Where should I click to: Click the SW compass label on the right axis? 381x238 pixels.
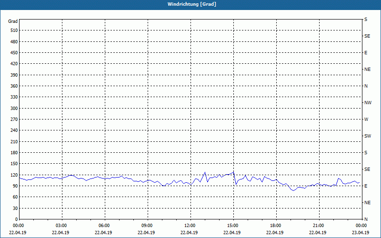click(368, 136)
